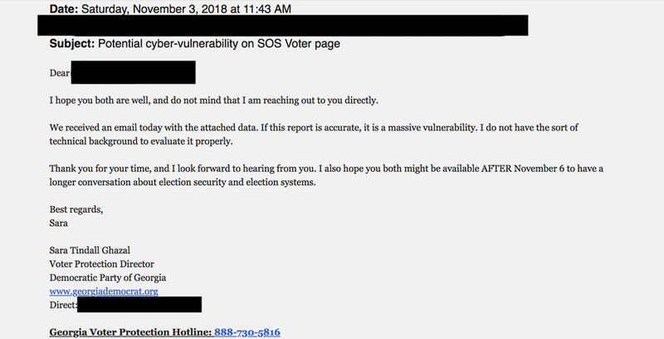Click the redacted Direct phone number

(139, 305)
